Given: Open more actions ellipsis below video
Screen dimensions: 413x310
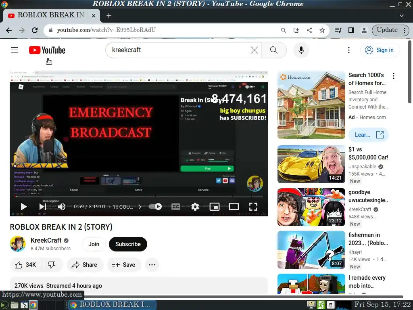Looking at the screenshot, I should point(152,265).
